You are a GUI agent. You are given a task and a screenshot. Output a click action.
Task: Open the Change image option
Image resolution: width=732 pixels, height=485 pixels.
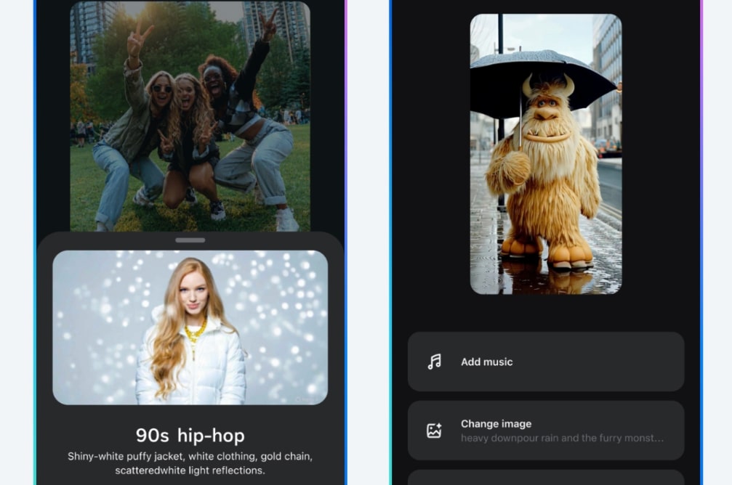545,431
